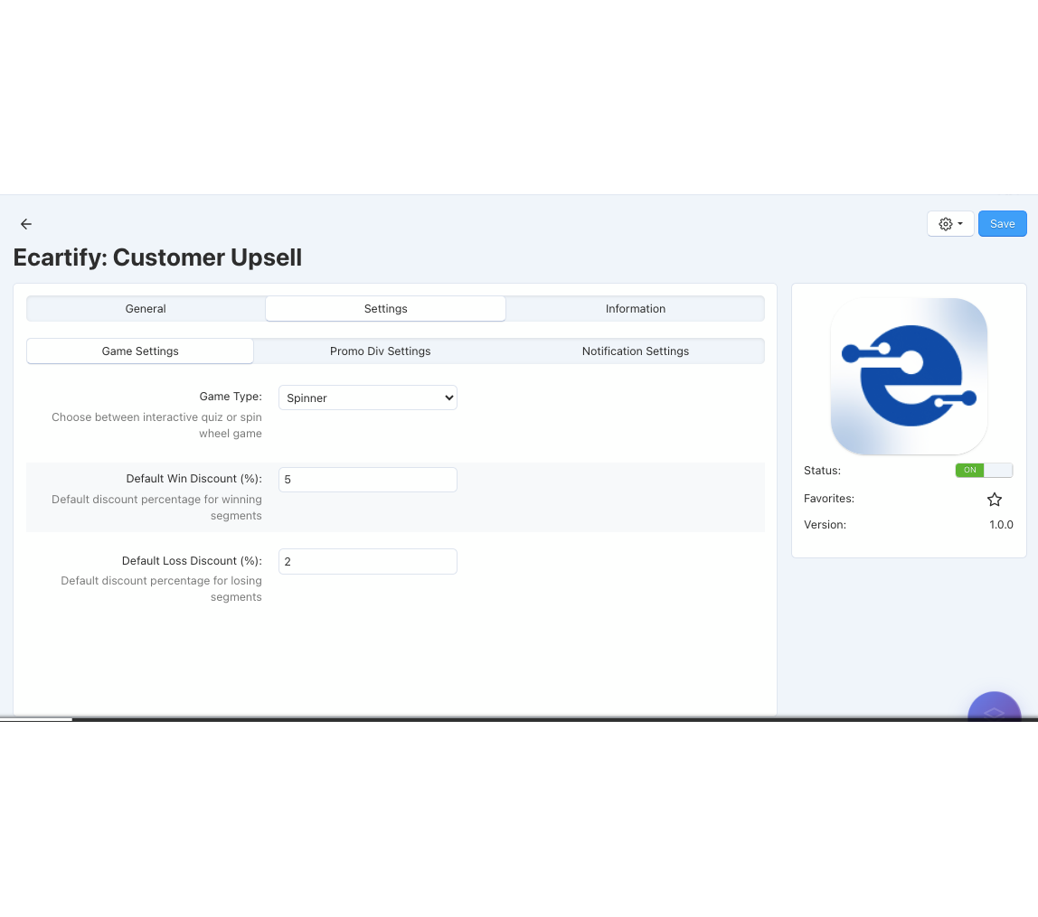The height and width of the screenshot is (917, 1038).
Task: Click the Game Type label
Action: (231, 397)
